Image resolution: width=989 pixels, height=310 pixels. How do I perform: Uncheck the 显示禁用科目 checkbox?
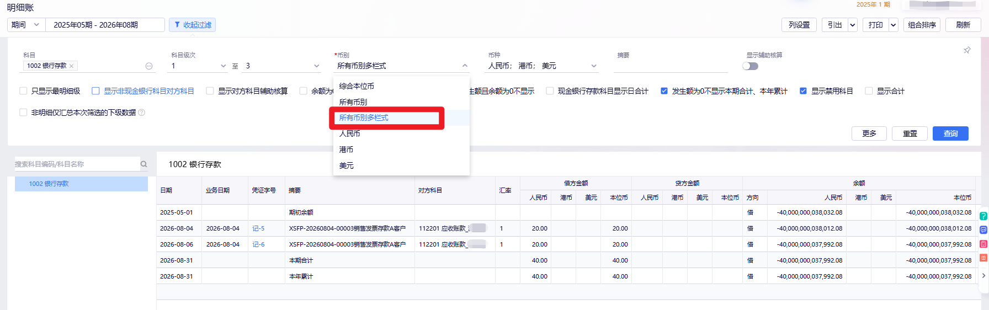803,91
